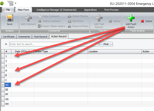
Task: Click Add Fault Action green plus
Action: coord(131,18)
